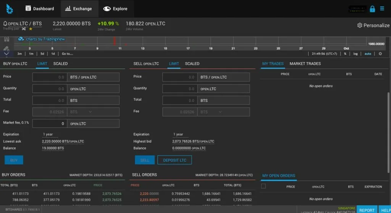The width and height of the screenshot is (391, 213).
Task: Open the buy Fee asset dropdown
Action: click(93, 112)
